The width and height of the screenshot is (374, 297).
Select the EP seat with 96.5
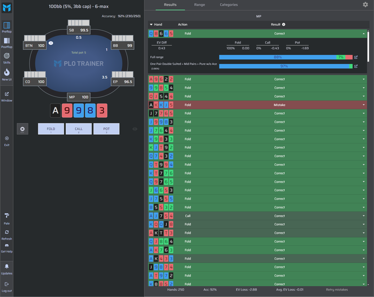[x=122, y=82]
